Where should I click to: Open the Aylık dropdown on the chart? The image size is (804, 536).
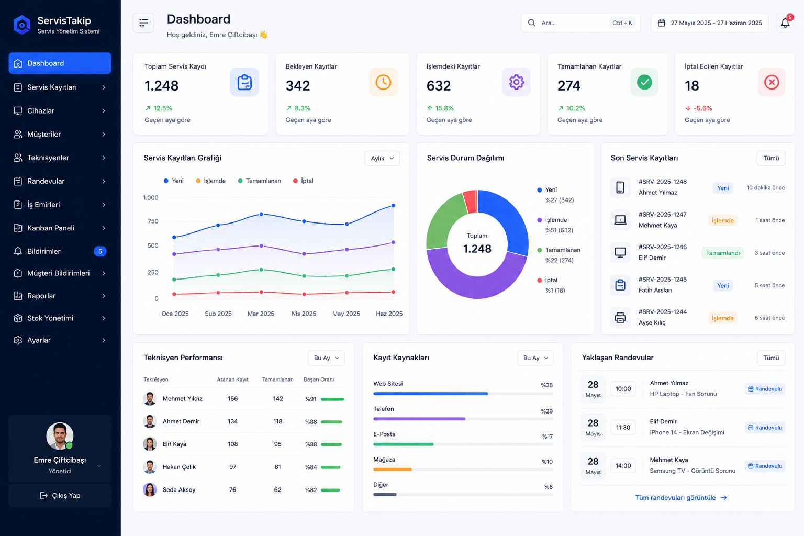[x=382, y=158]
